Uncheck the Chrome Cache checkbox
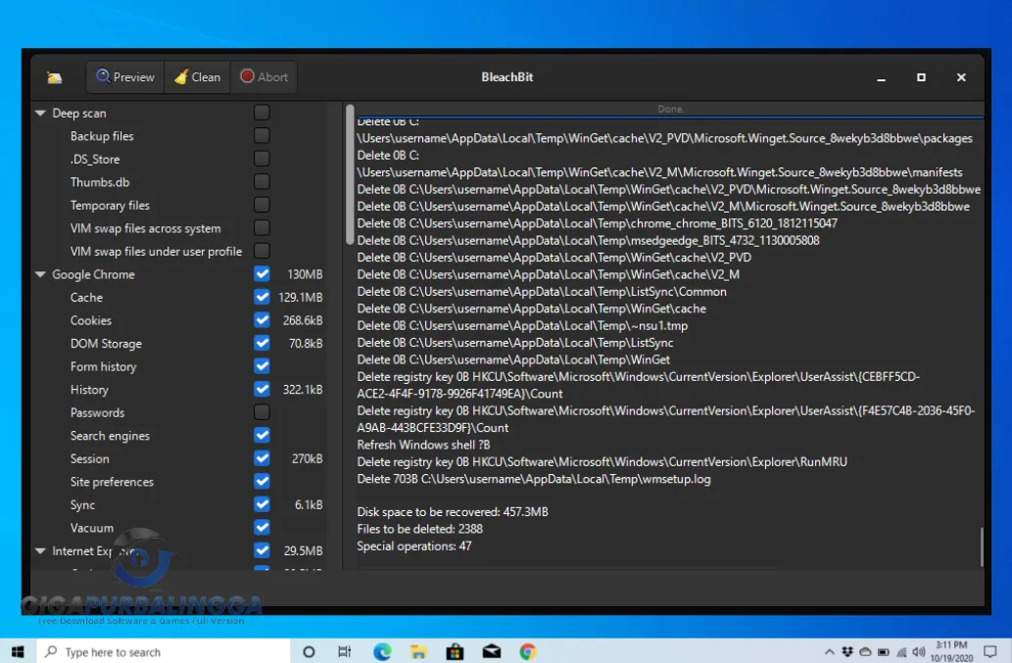The image size is (1012, 663). click(262, 297)
